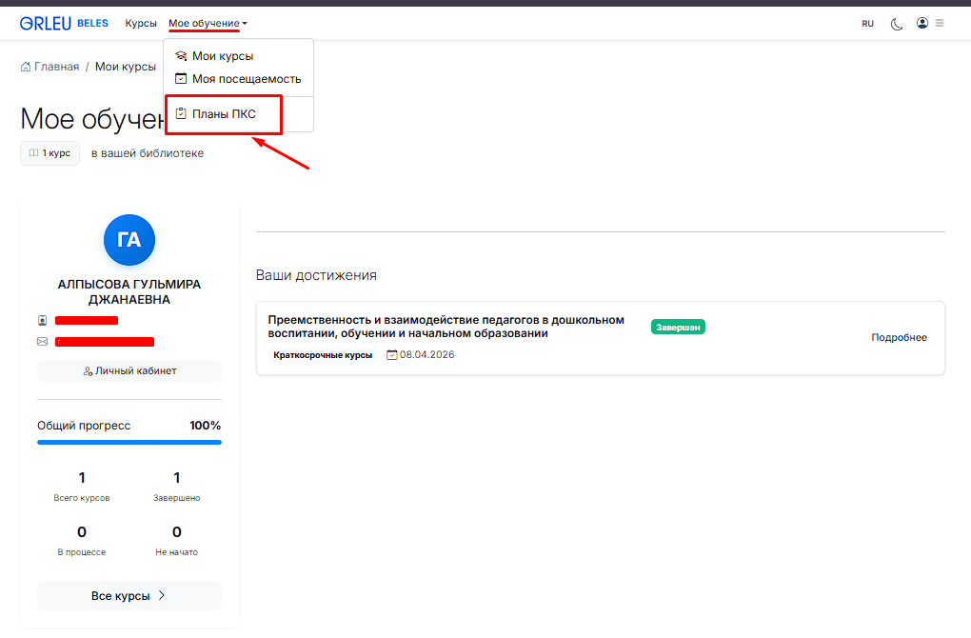971x638 pixels.
Task: Click the Ваши достижения heading
Action: pyautogui.click(x=316, y=275)
